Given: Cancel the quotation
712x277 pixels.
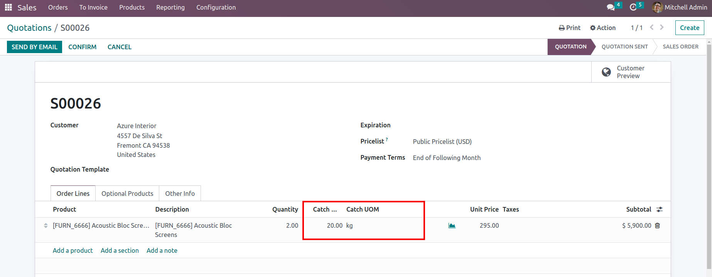Looking at the screenshot, I should coord(120,47).
